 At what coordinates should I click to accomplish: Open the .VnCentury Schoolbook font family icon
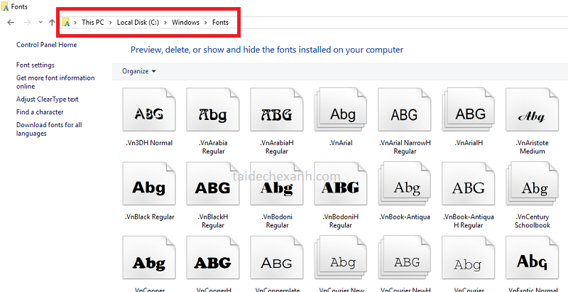tap(532, 184)
